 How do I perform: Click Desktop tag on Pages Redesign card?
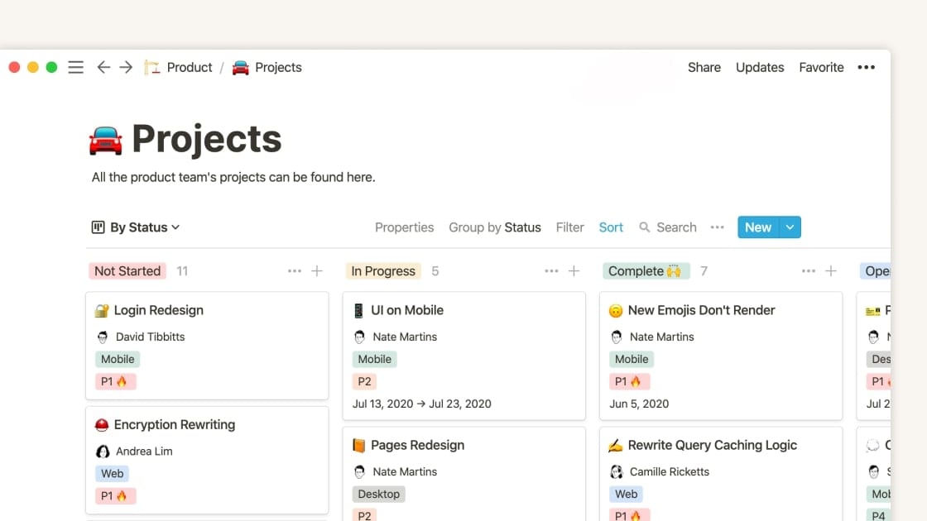[379, 494]
